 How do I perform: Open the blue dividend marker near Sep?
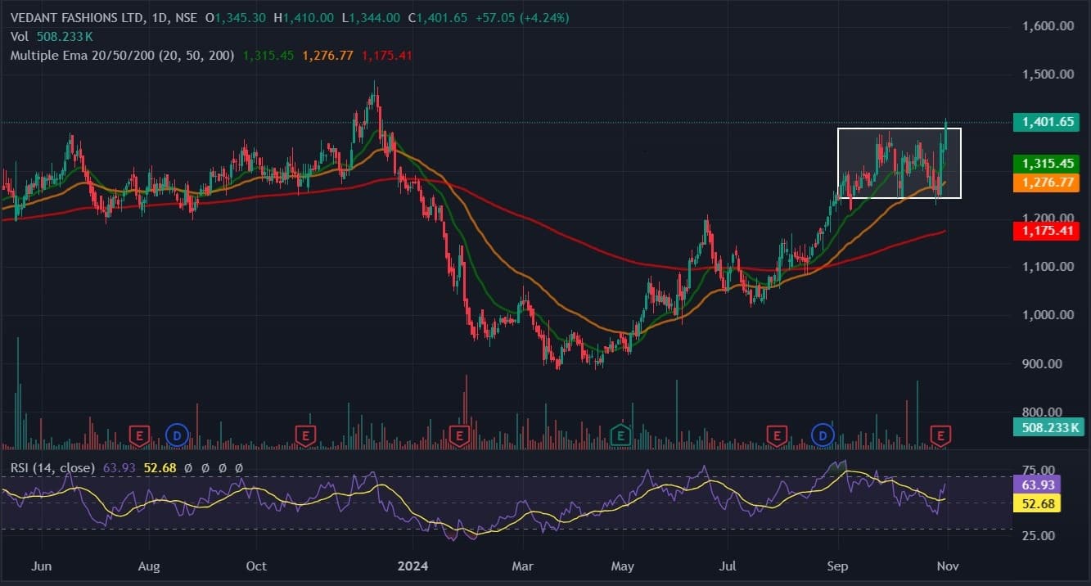click(823, 435)
